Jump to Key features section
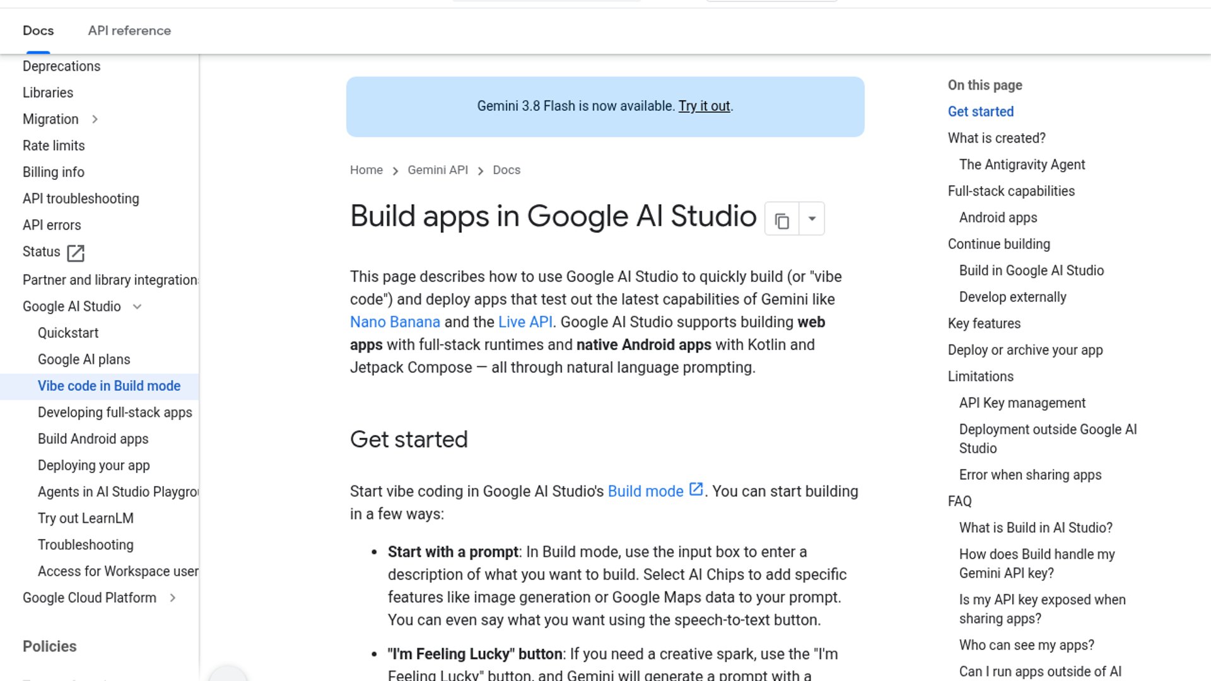 point(984,323)
